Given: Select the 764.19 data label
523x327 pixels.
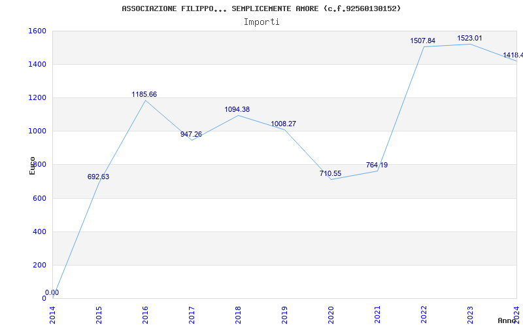Looking at the screenshot, I should (377, 165).
